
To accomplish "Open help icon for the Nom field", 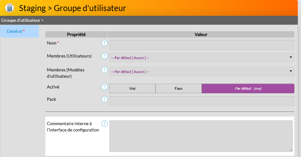I will point(105,43).
